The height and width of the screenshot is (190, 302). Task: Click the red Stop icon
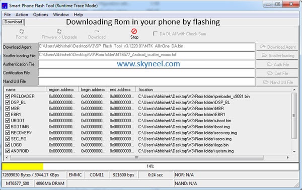(134, 31)
